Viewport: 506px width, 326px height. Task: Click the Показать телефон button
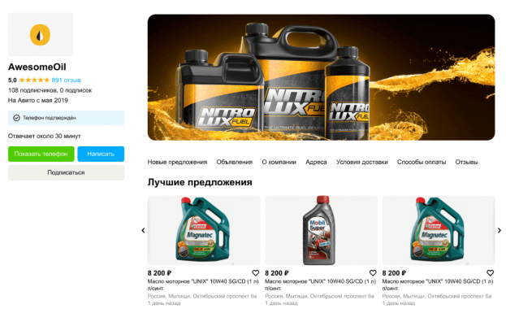pyautogui.click(x=41, y=154)
